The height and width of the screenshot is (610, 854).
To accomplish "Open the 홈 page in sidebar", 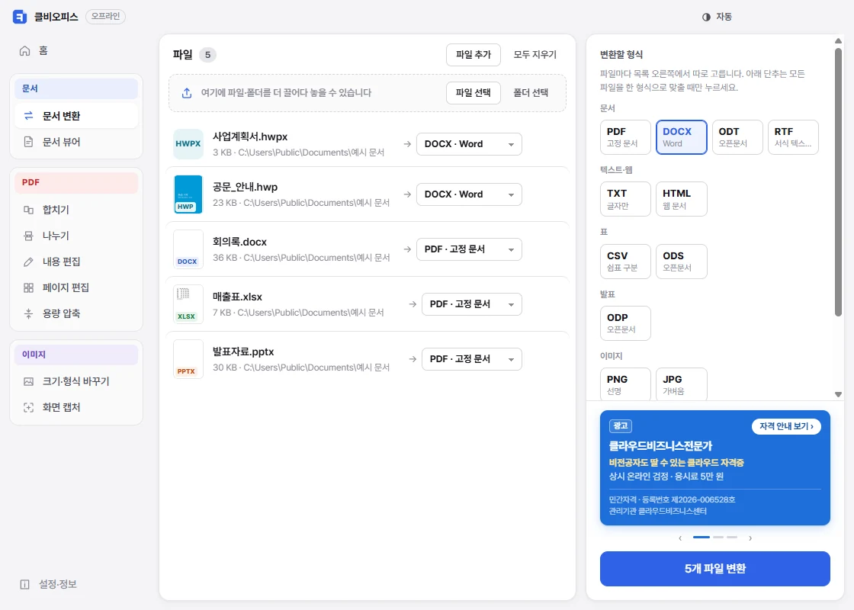I will pos(75,50).
